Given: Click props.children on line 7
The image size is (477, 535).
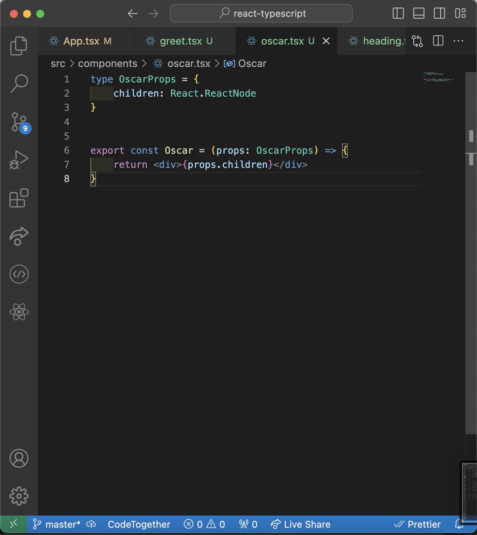Looking at the screenshot, I should tap(227, 165).
